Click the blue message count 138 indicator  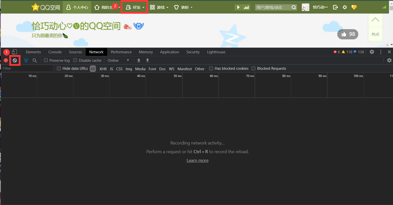point(359,52)
